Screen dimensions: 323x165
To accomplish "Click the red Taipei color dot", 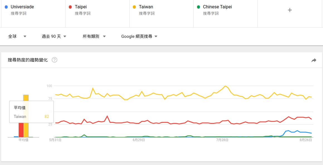I will (70, 7).
